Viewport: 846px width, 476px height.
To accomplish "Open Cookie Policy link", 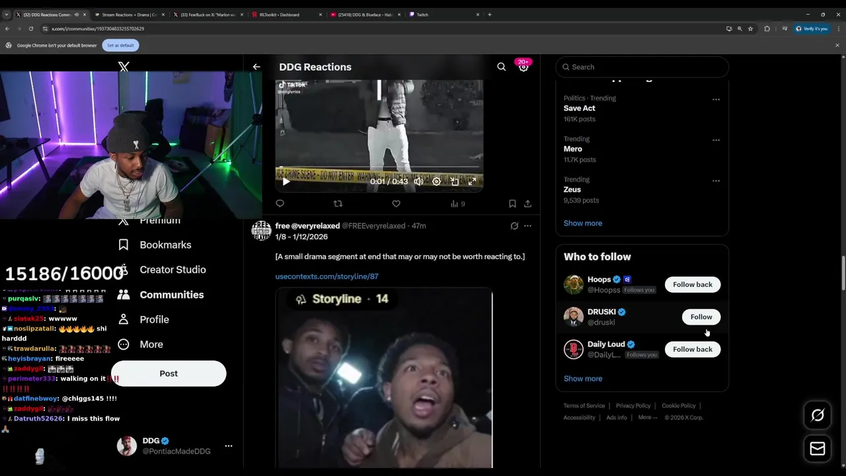I will point(679,406).
